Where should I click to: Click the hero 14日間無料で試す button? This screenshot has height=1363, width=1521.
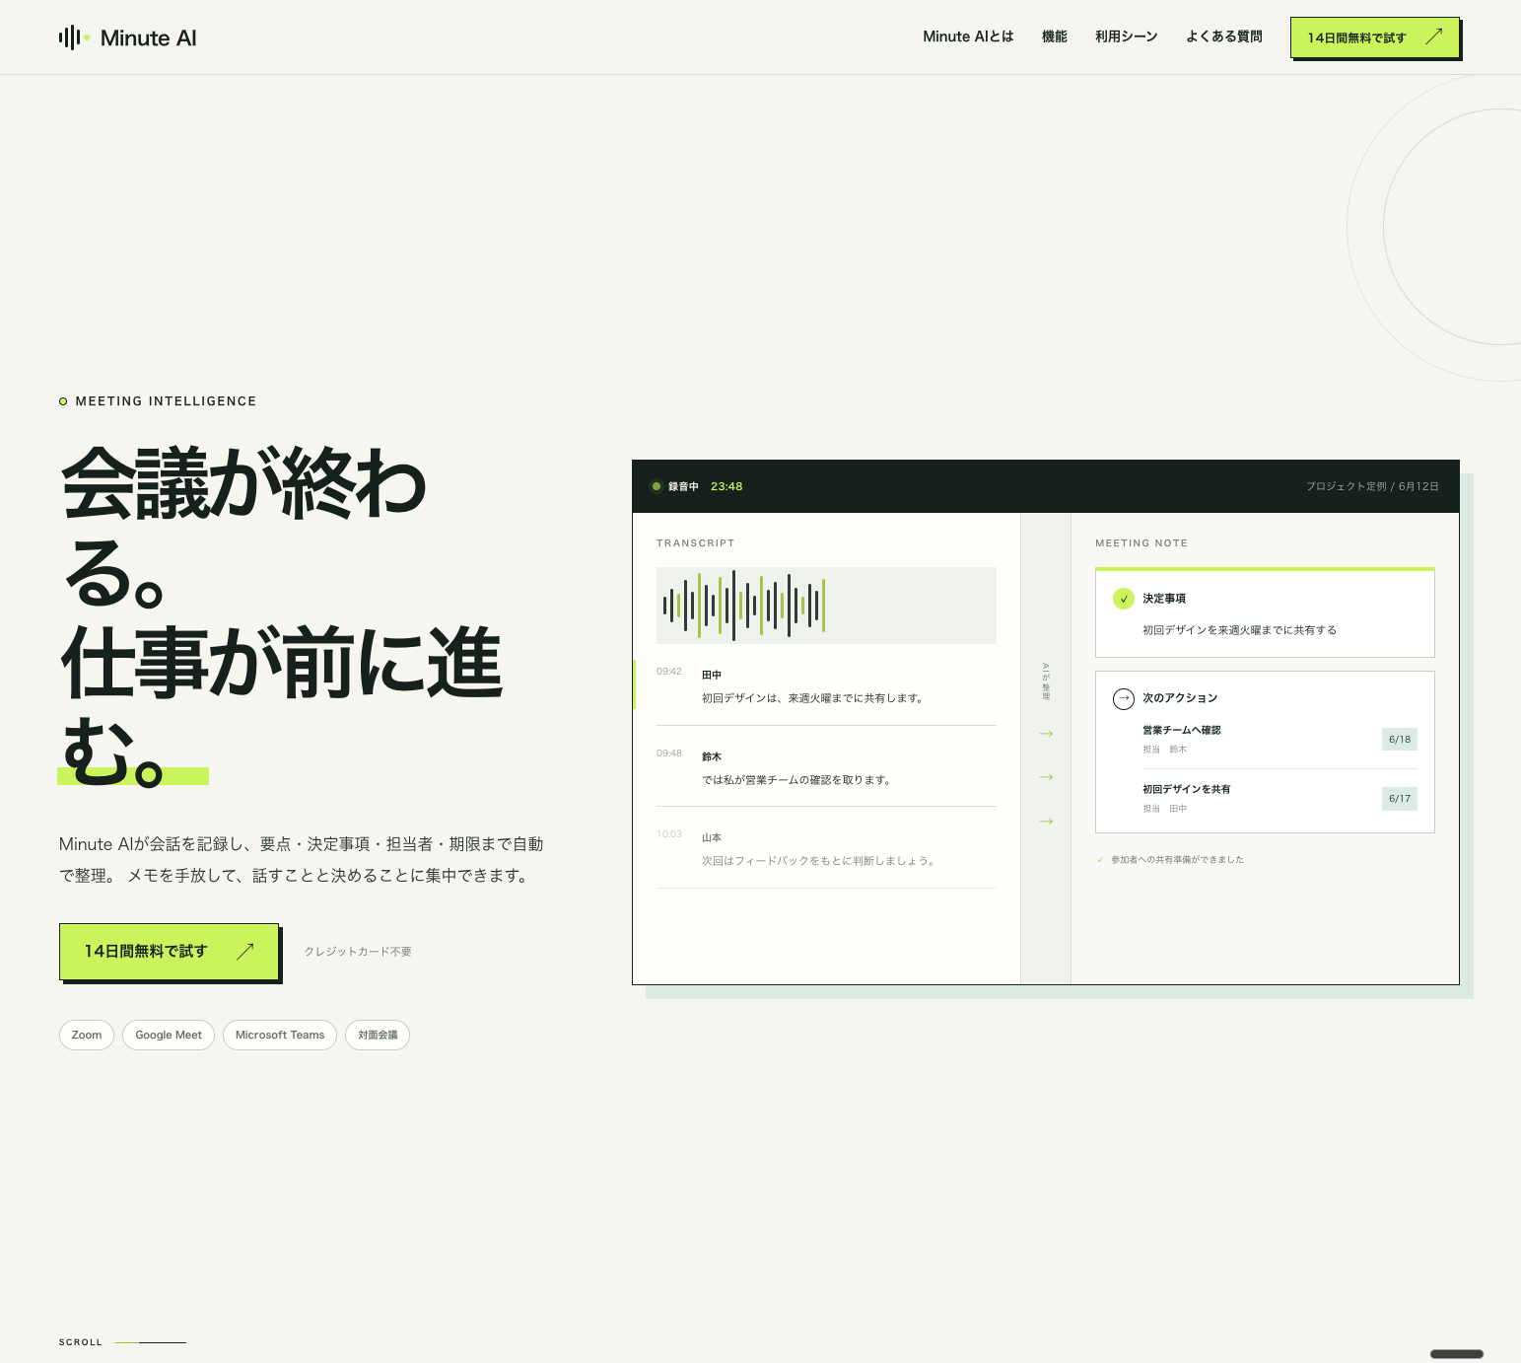pyautogui.click(x=170, y=952)
